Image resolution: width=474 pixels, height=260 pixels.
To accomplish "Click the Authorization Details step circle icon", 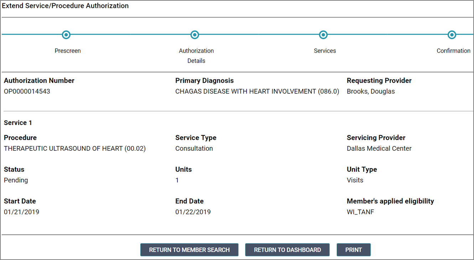I will 194,35.
